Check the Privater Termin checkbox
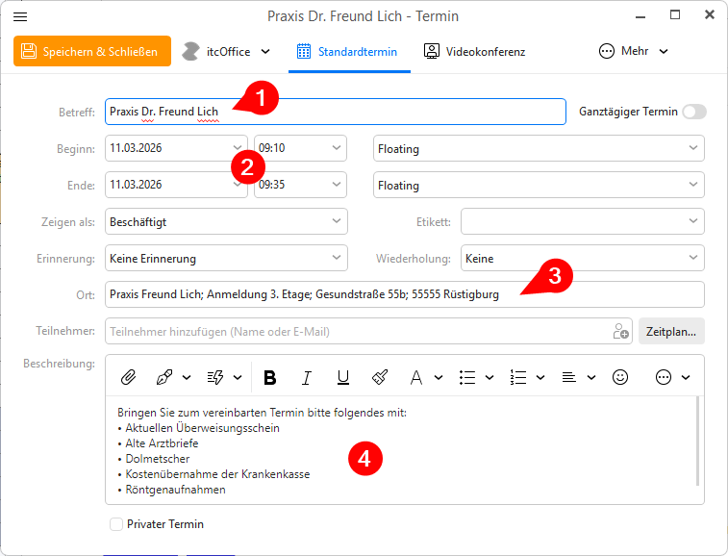 click(x=116, y=524)
